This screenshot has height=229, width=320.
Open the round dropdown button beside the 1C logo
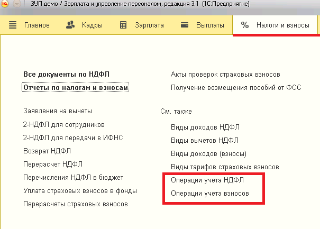coord(17,4)
